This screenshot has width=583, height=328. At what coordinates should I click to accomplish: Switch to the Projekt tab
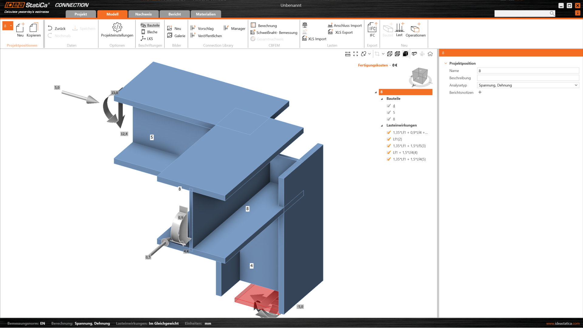[81, 14]
